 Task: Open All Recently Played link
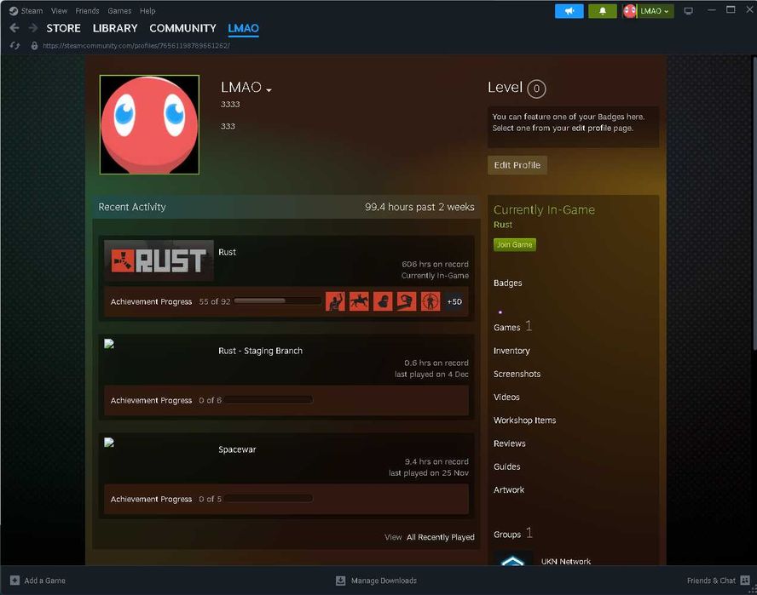pos(440,537)
